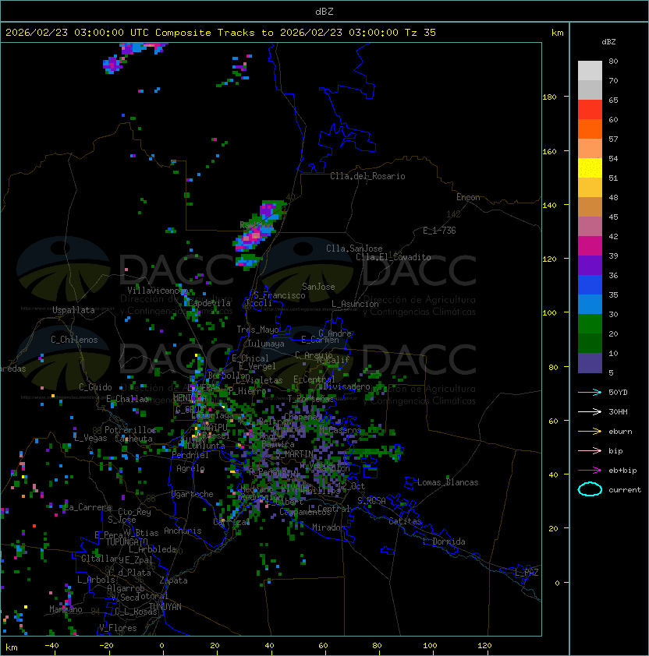Select the bright green 30-20 dBZ swatch
This screenshot has width=649, height=656.
590,324
